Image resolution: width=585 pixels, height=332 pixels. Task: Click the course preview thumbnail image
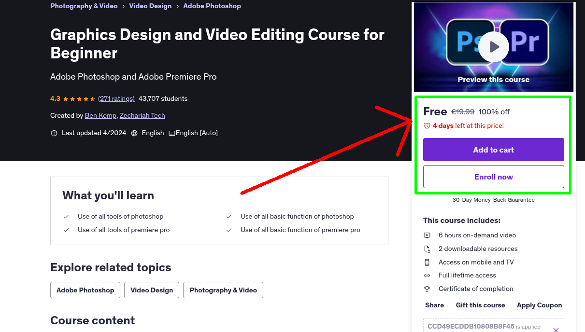coord(494,47)
